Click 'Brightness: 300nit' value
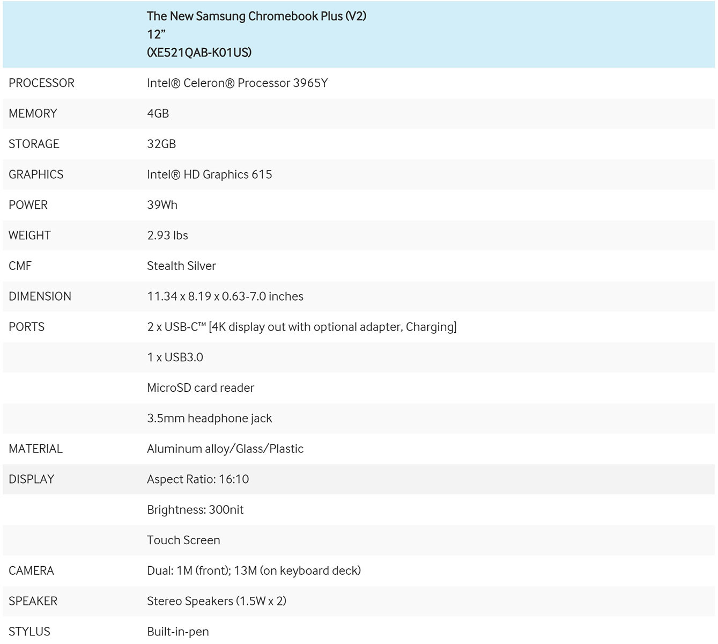Viewport: 718px width, 644px height. [x=195, y=510]
